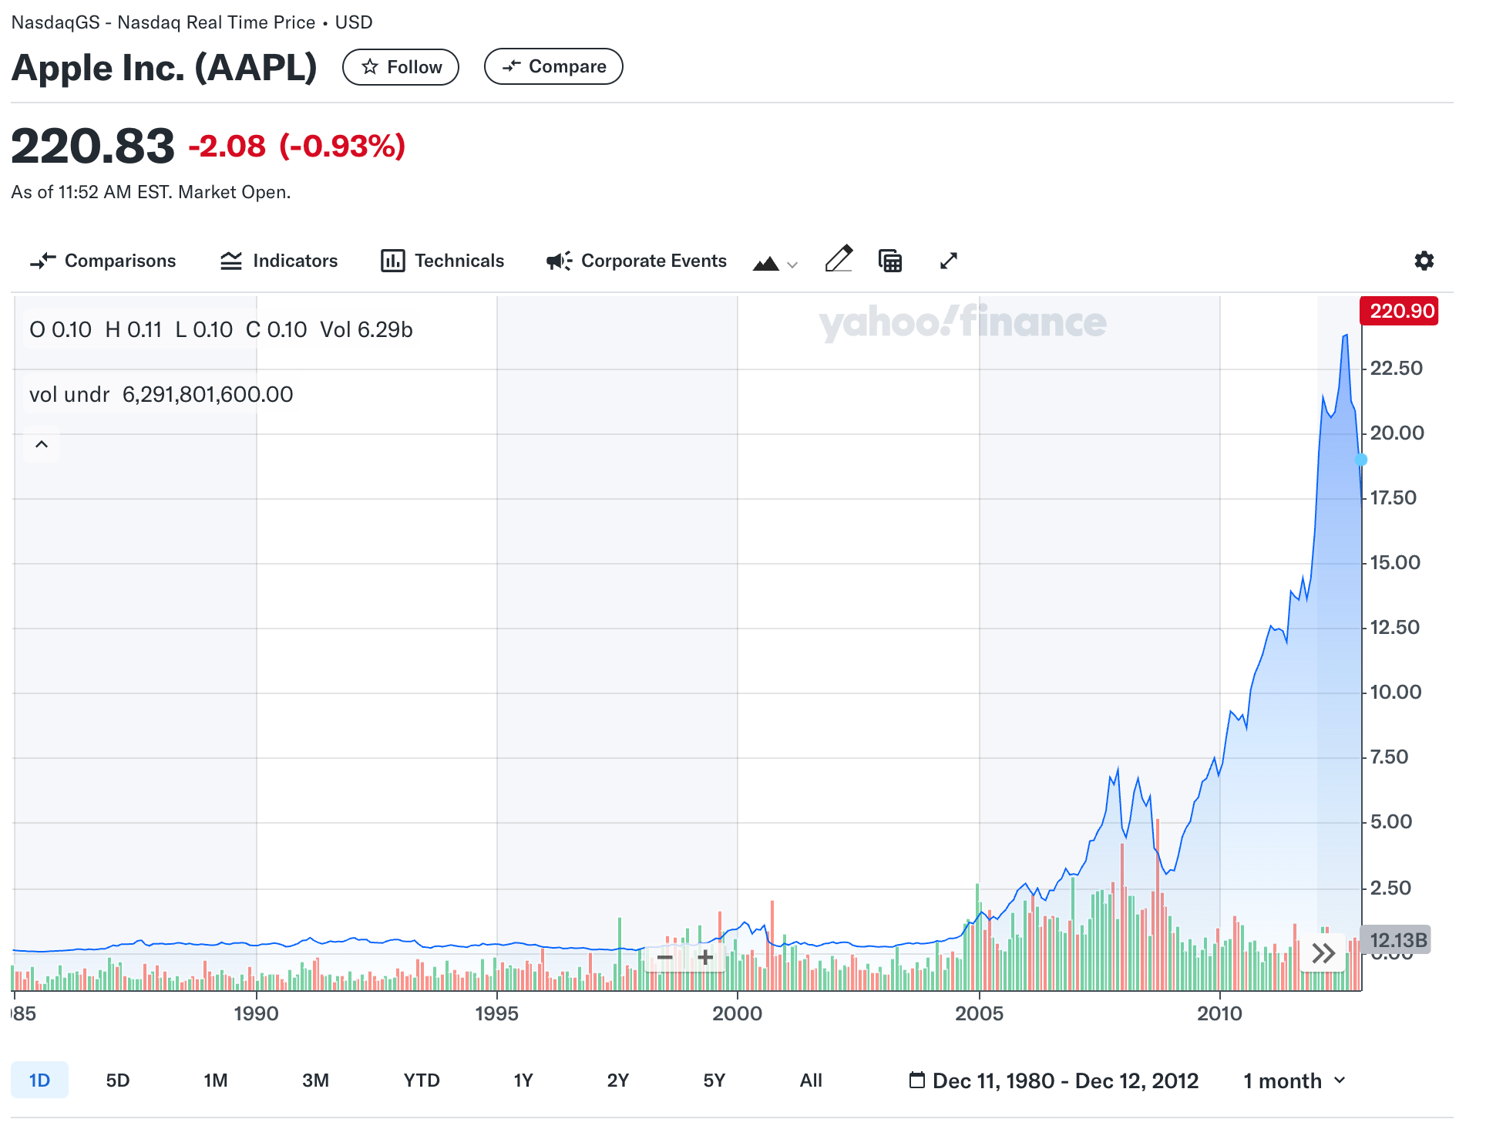
Task: Click the 2000 x-axis label
Action: (737, 1013)
